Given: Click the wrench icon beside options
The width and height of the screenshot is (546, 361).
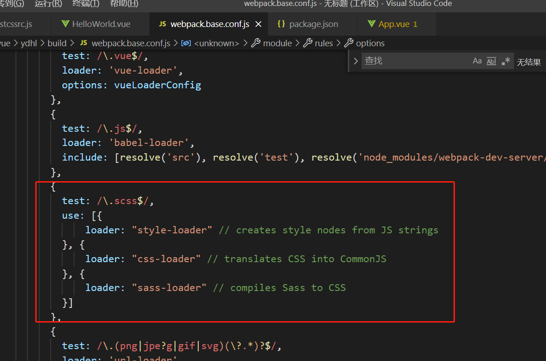Looking at the screenshot, I should coord(349,43).
